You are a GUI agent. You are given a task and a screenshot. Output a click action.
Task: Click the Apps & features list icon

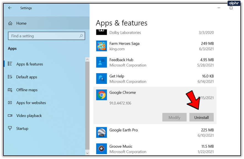[x=10, y=64]
